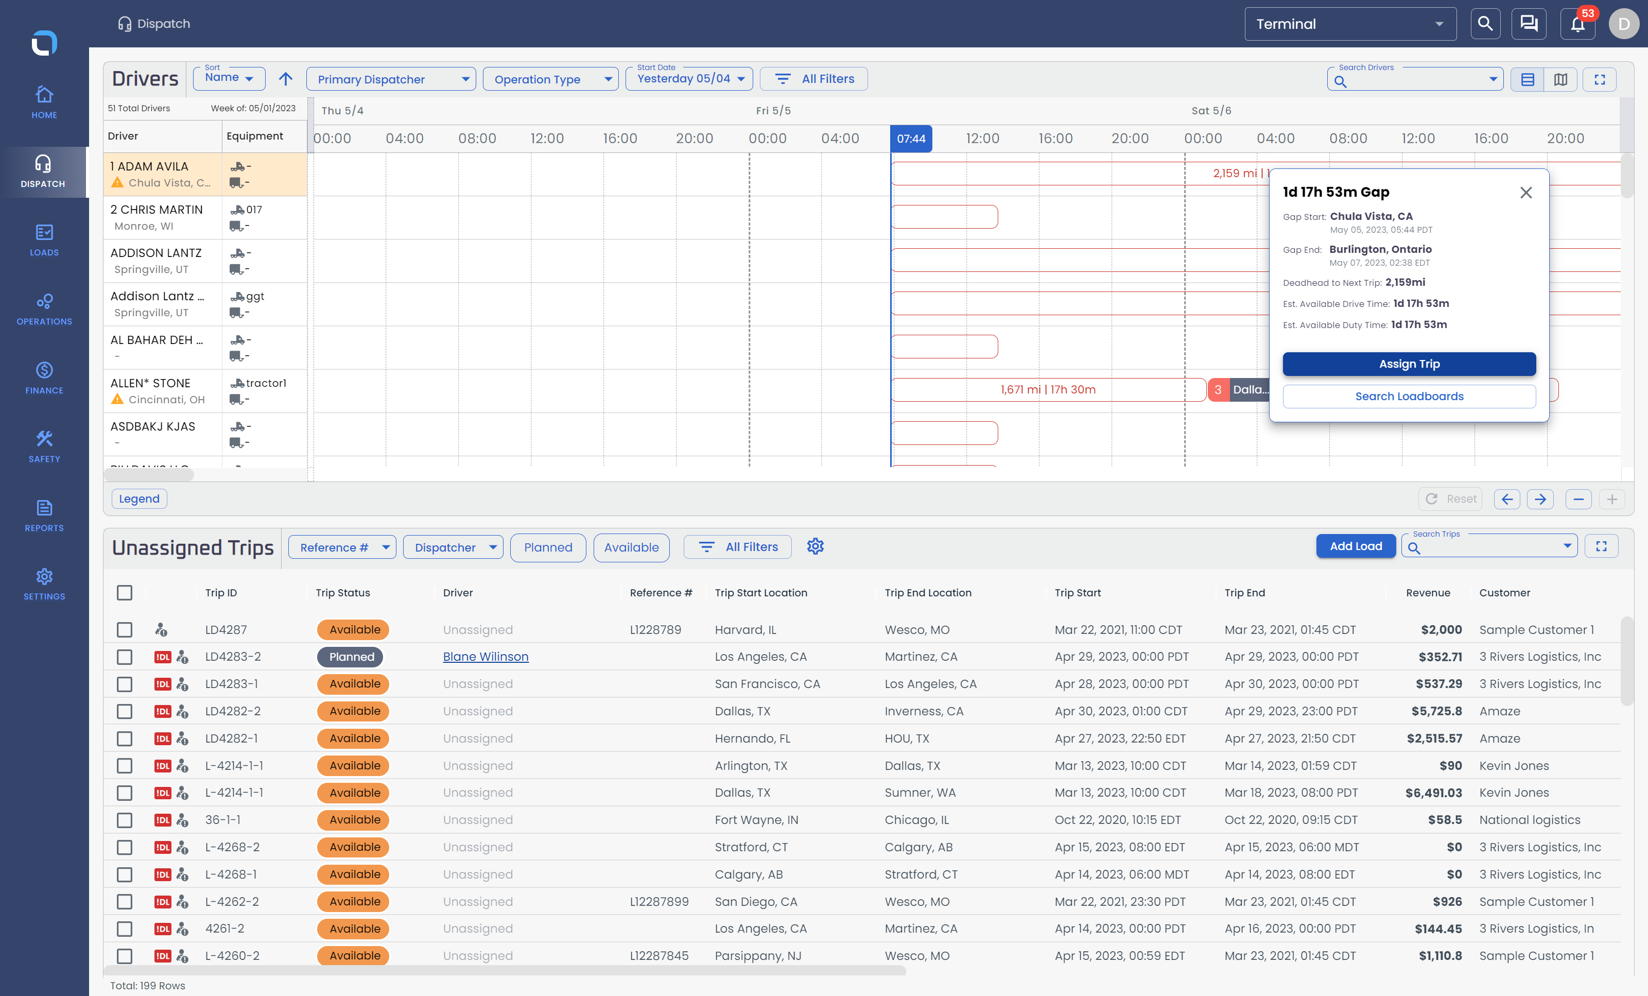The width and height of the screenshot is (1648, 996).
Task: Click Assign Trip in gap popup
Action: pyautogui.click(x=1409, y=364)
